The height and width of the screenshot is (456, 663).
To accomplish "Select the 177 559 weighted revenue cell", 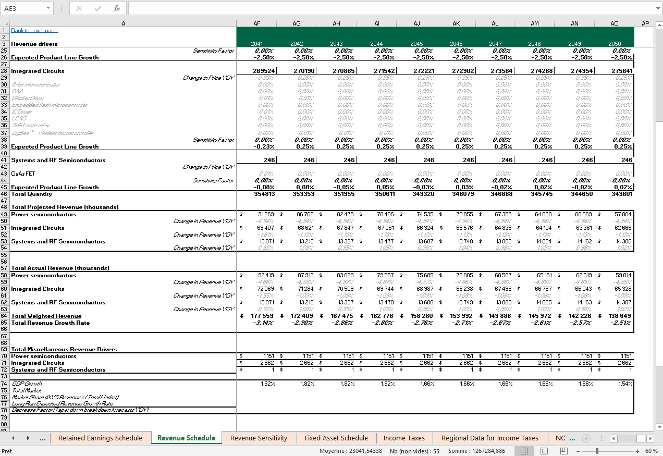I will 257,316.
